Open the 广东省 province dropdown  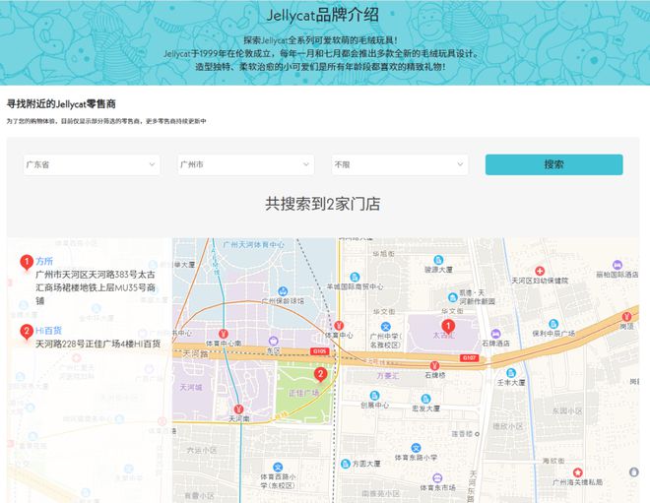coord(92,164)
